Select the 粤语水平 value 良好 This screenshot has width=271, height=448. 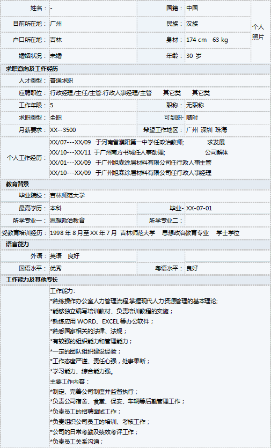pyautogui.click(x=192, y=268)
